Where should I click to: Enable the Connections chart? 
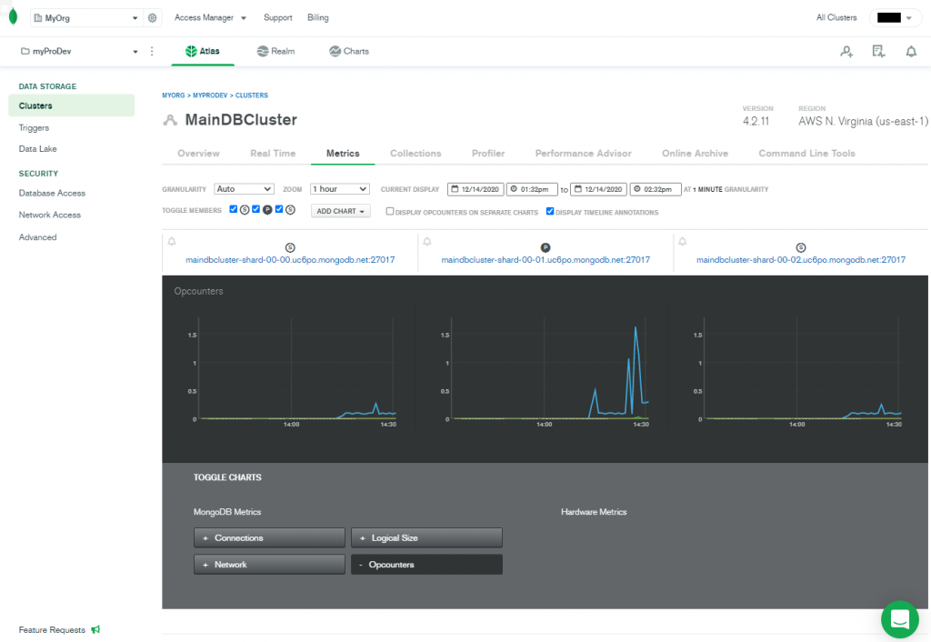[269, 538]
